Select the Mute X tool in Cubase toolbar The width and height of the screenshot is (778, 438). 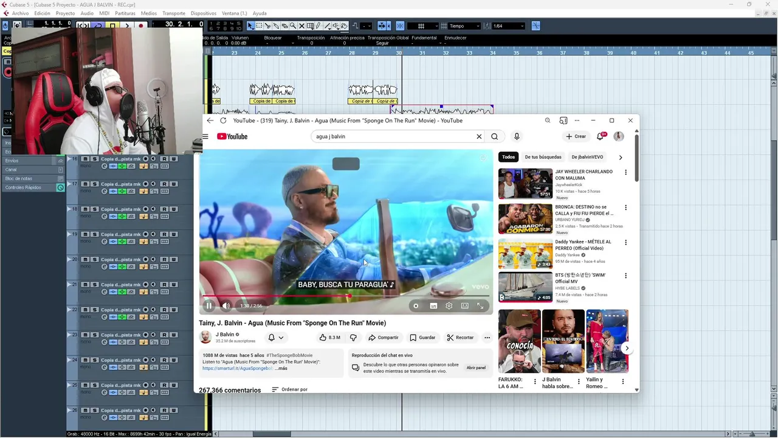coord(301,26)
